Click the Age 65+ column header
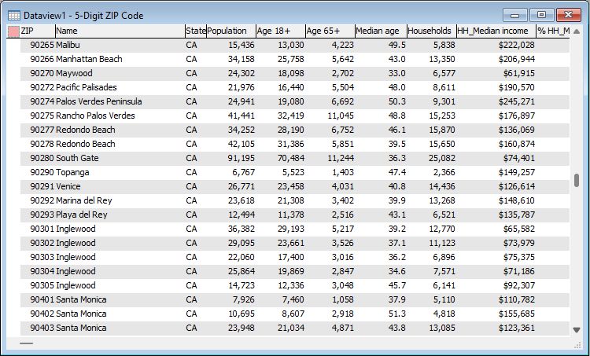Screen dimensions: 590x356 pyautogui.click(x=330, y=31)
